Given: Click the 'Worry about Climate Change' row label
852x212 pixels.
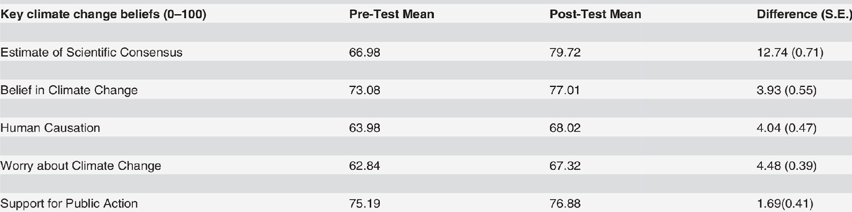Looking at the screenshot, I should (81, 165).
